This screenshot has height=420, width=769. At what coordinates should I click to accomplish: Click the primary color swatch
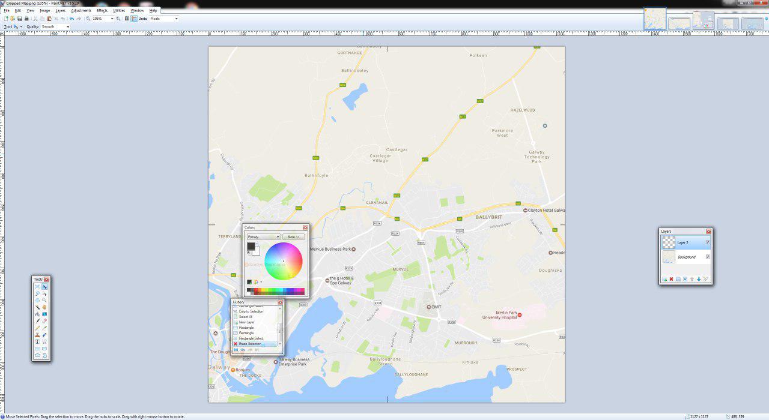pos(251,246)
